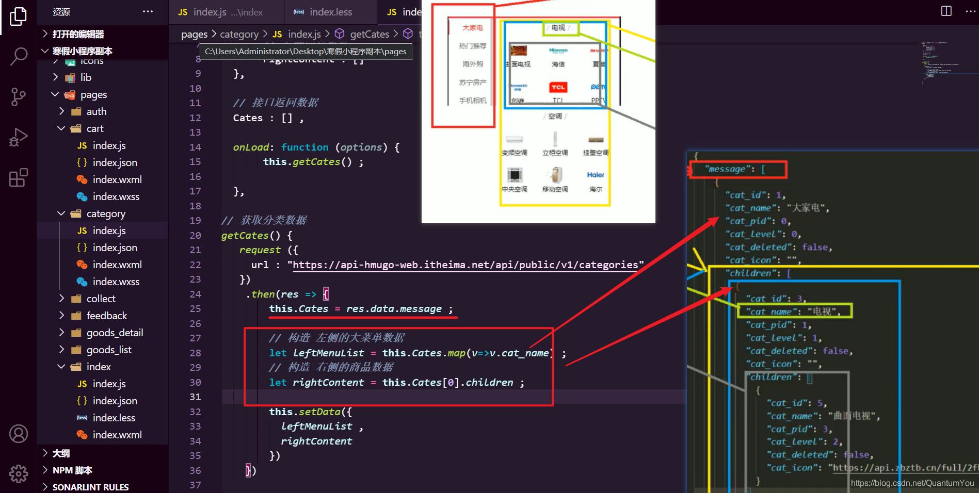The width and height of the screenshot is (979, 493).
Task: Click the index.js breadcrumb segment
Action: pos(297,34)
